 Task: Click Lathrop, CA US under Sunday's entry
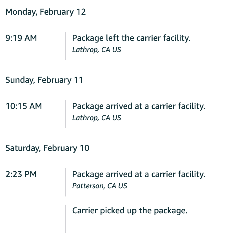point(97,118)
